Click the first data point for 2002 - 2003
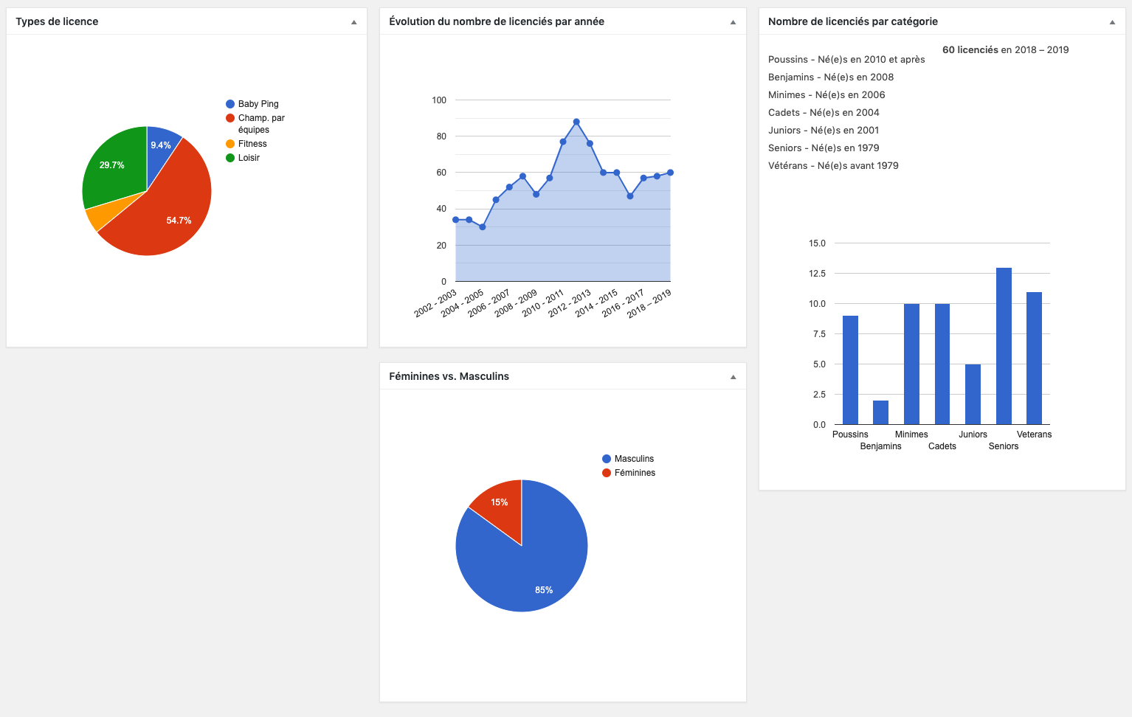The height and width of the screenshot is (717, 1132). [x=455, y=220]
